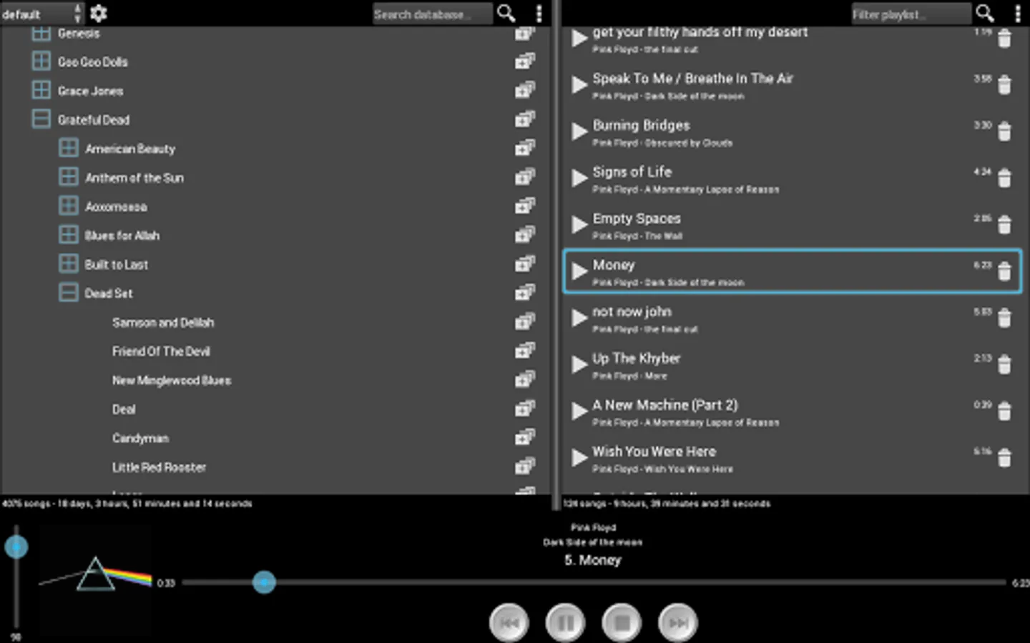
Task: Select the Candyman song row
Action: click(275, 438)
